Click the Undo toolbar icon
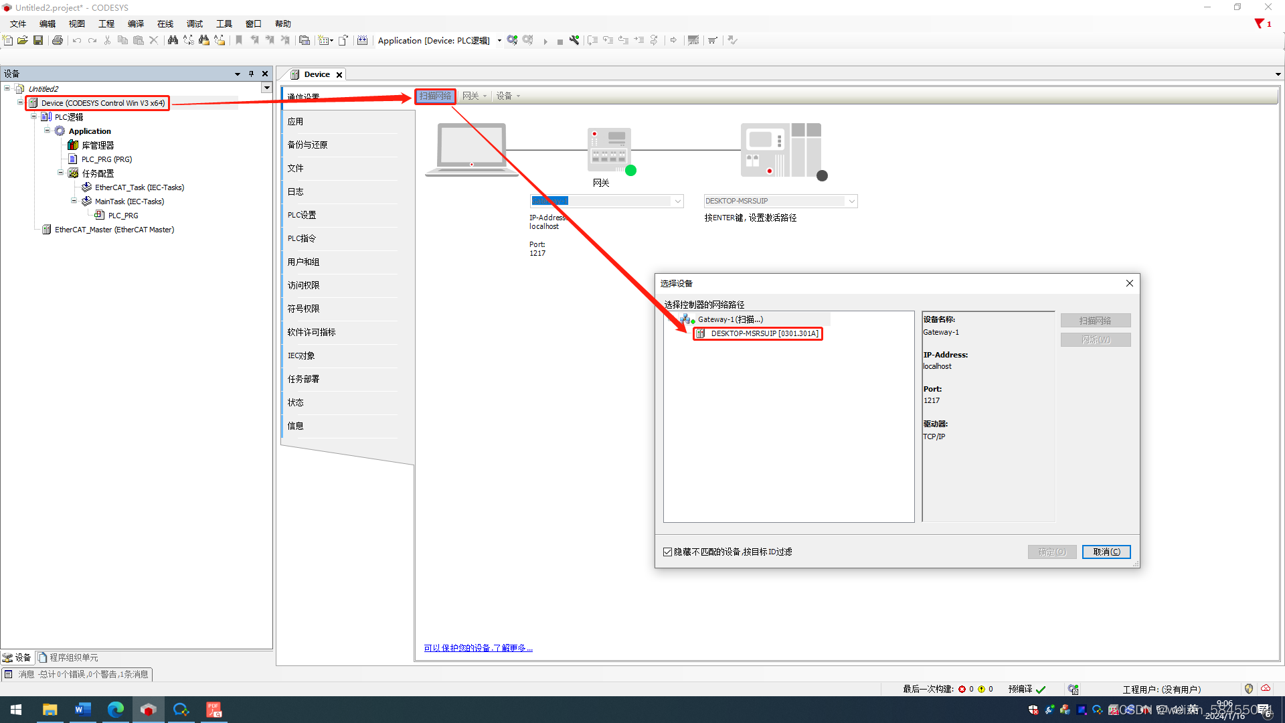 pos(77,40)
